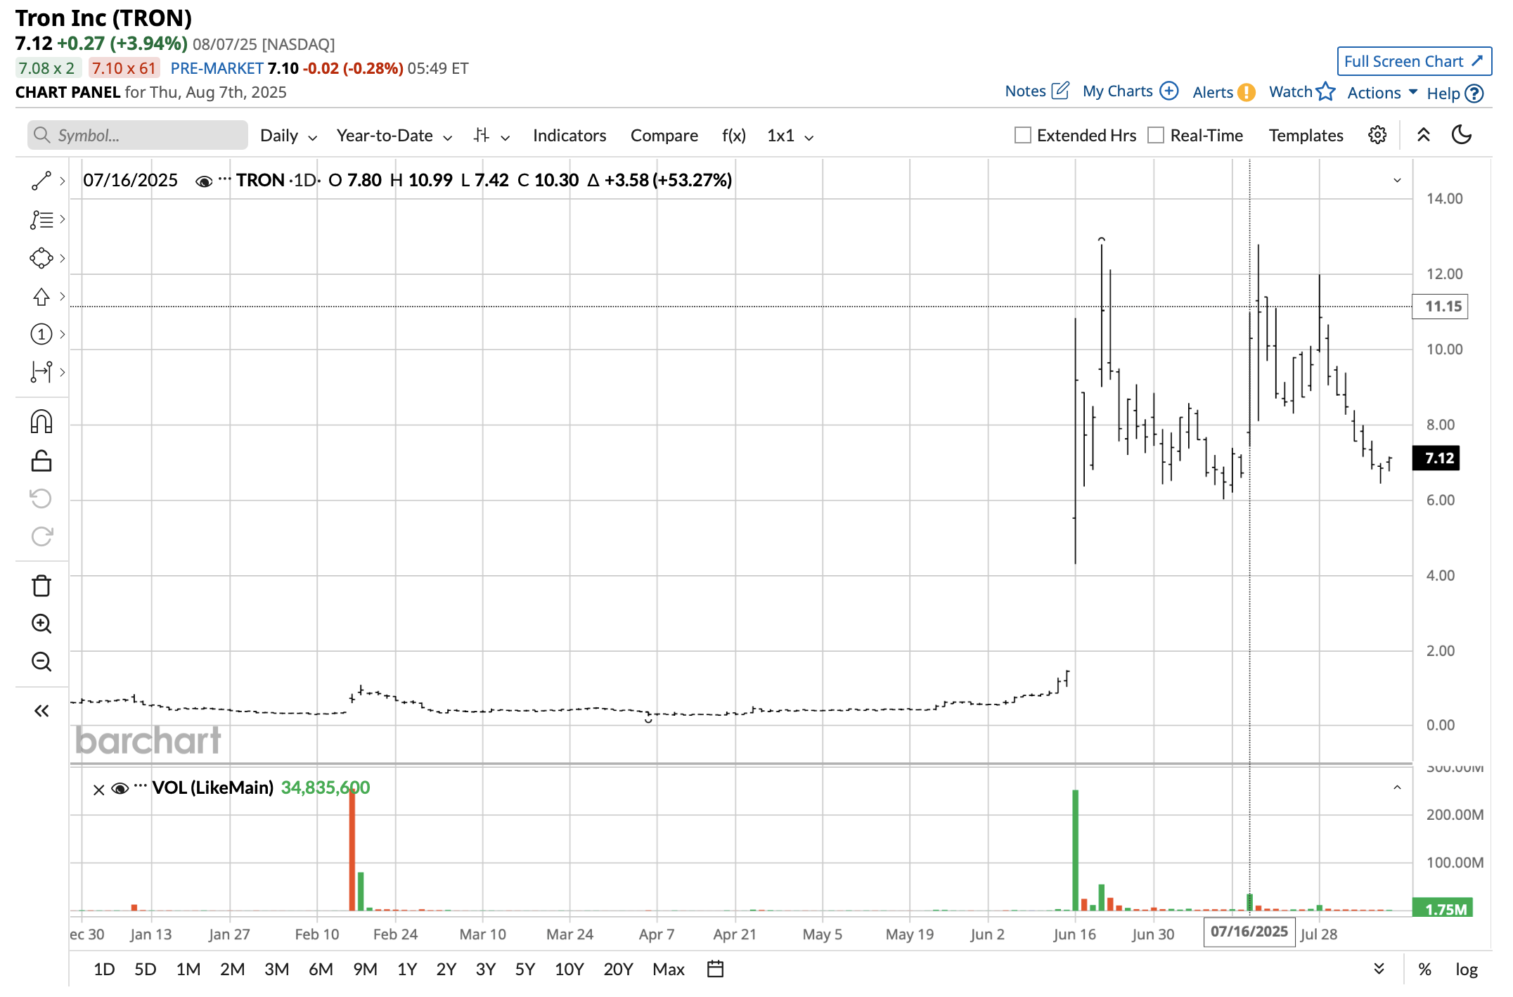The width and height of the screenshot is (1513, 997).
Task: Open the f(x) expressions menu
Action: pyautogui.click(x=733, y=136)
